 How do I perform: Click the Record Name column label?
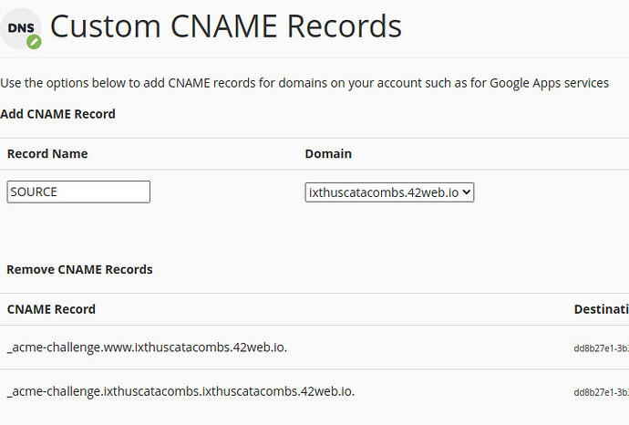tap(47, 154)
